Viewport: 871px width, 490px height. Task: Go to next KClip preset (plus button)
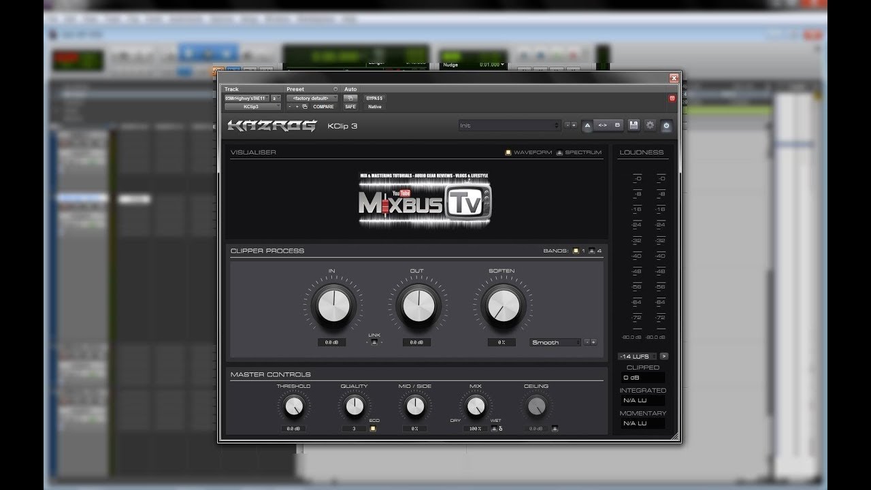click(574, 125)
